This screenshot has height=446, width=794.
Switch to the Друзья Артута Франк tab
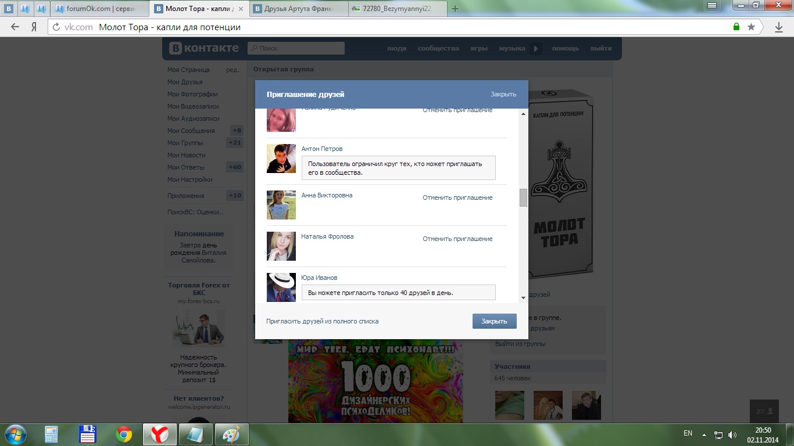click(298, 9)
